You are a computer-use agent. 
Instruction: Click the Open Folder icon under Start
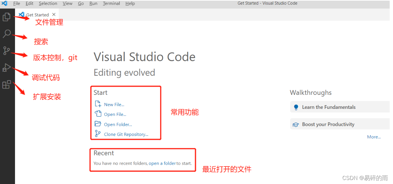(x=98, y=124)
